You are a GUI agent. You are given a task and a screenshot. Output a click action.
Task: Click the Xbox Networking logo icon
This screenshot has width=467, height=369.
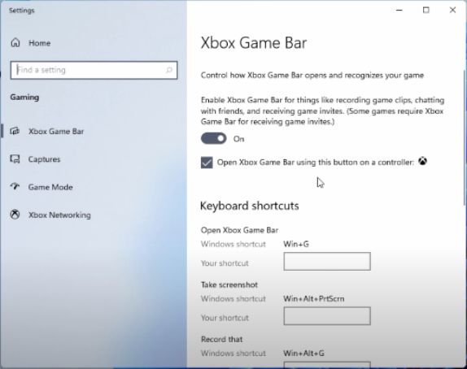tap(15, 215)
